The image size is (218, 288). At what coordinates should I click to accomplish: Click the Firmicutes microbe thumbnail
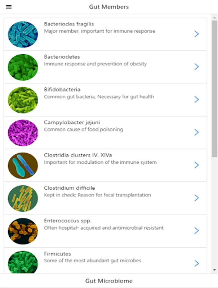pos(23,262)
